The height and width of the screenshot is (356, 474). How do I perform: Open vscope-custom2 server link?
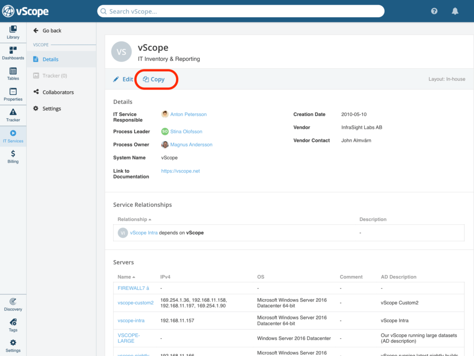pos(136,303)
